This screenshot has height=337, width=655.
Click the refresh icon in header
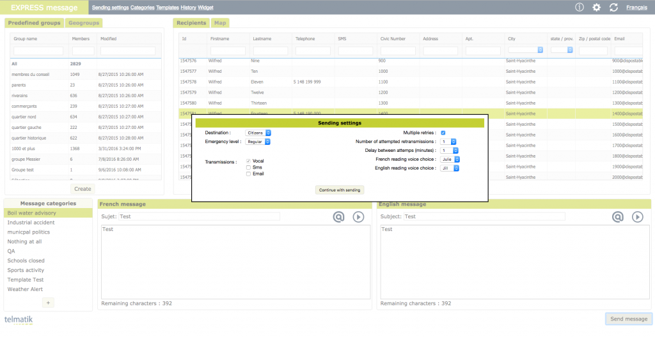614,8
